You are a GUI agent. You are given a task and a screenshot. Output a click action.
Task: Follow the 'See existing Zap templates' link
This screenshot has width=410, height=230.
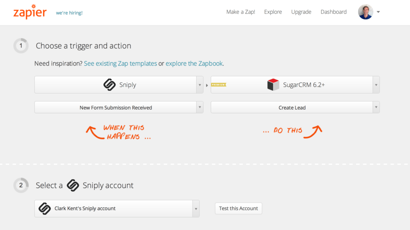121,64
